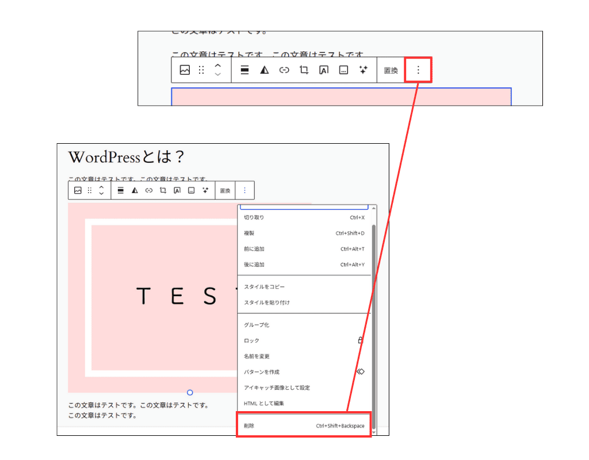Viewport: 589px width, 460px height.
Task: Click sparkle AI icon in enlarged toolbar
Action: click(x=364, y=70)
